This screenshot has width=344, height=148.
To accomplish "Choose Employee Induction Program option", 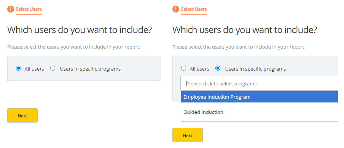I will [x=259, y=97].
